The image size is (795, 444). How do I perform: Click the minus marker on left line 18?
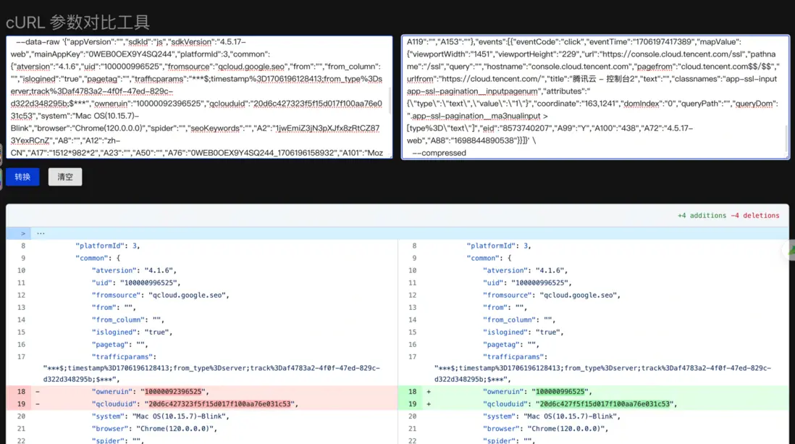[38, 392]
